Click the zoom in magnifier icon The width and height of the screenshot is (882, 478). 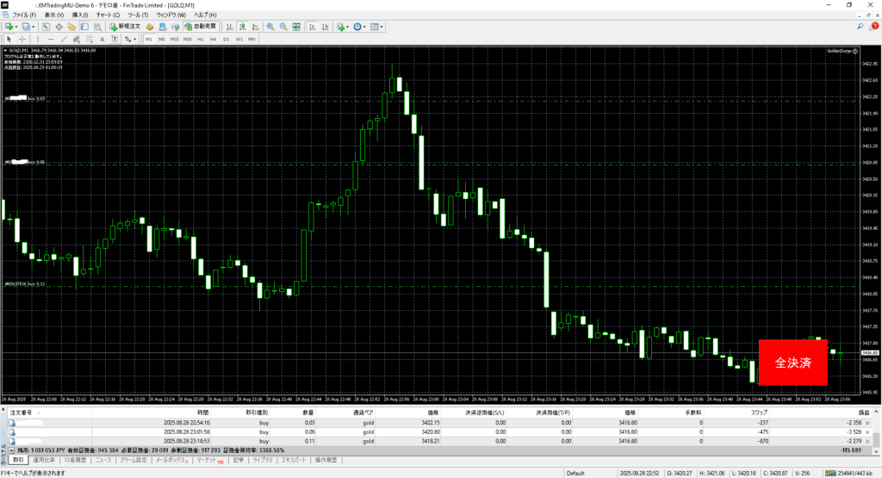tap(270, 27)
